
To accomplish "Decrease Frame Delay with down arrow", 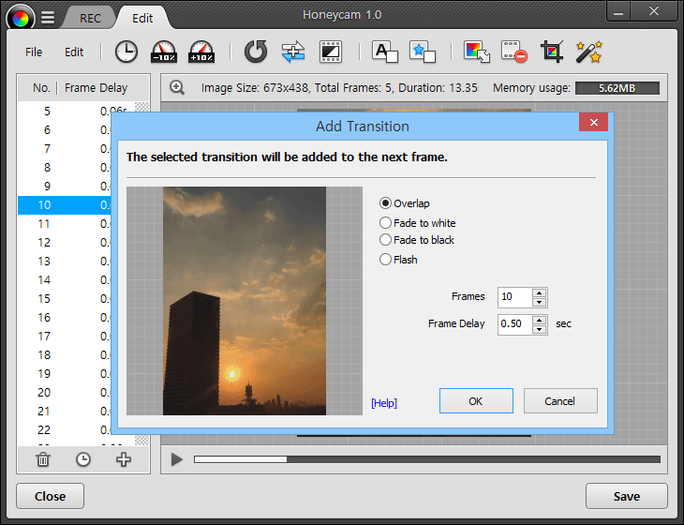I will tap(540, 329).
